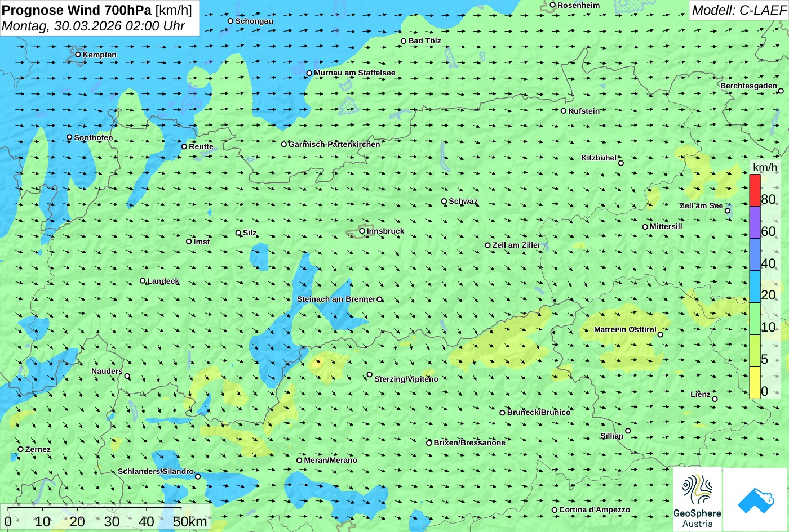Viewport: 789px width, 532px height.
Task: Click the GeoSphere Austria logo
Action: (x=697, y=499)
